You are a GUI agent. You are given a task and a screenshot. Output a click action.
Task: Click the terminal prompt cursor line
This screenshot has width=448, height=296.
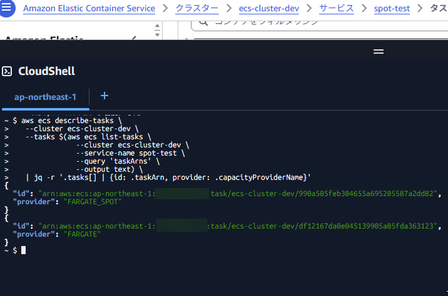point(15,250)
